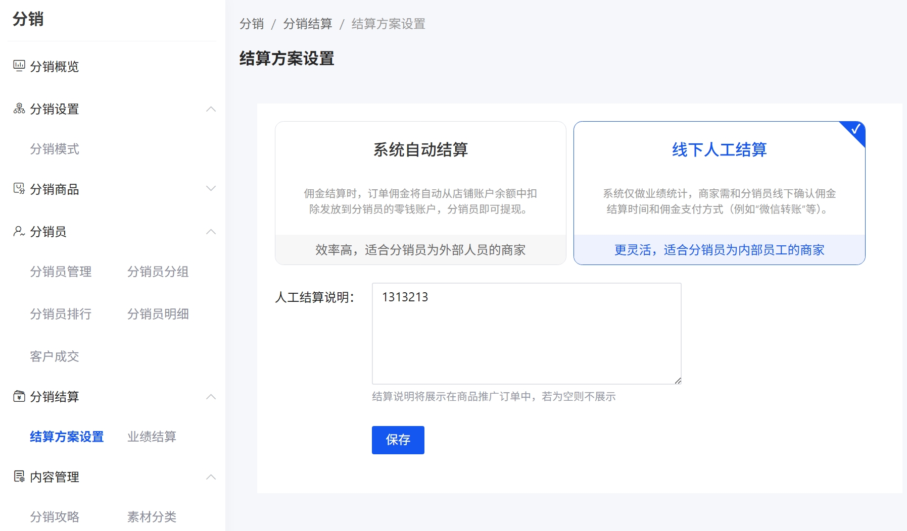Open 分销结算 from the breadcrumb
Image resolution: width=907 pixels, height=531 pixels.
tap(309, 24)
